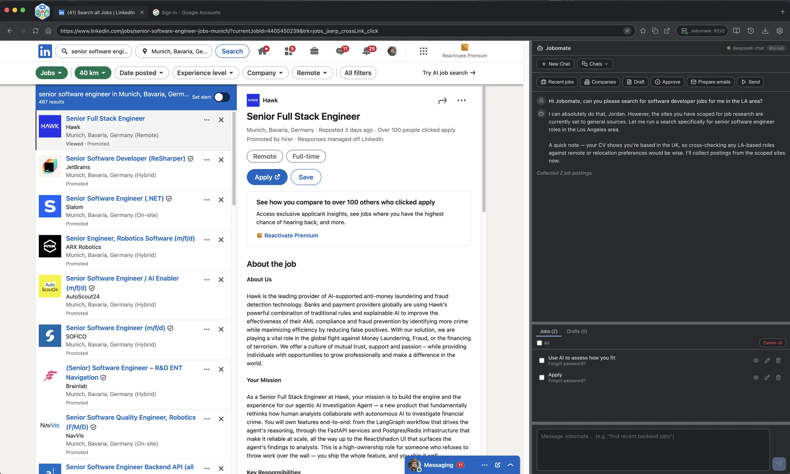The height and width of the screenshot is (474, 790).
Task: Open the Remote filter dropdown
Action: pyautogui.click(x=312, y=73)
